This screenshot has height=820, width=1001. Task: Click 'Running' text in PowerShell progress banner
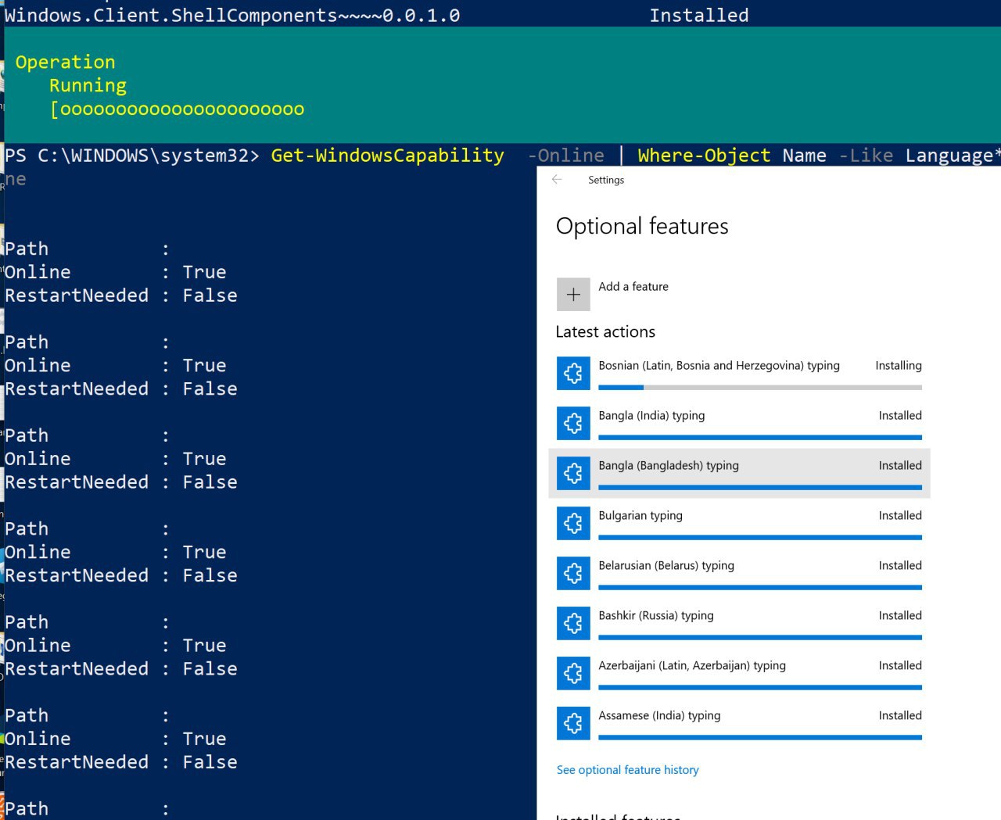coord(88,85)
